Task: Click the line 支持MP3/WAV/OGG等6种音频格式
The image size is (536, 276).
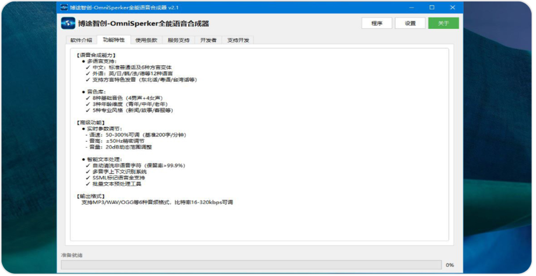Action: point(157,202)
